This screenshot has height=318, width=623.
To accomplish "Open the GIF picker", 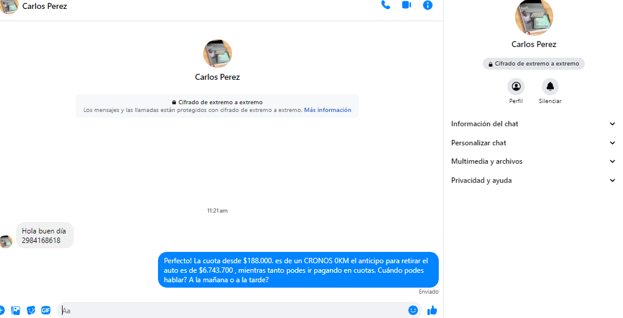I will [46, 310].
